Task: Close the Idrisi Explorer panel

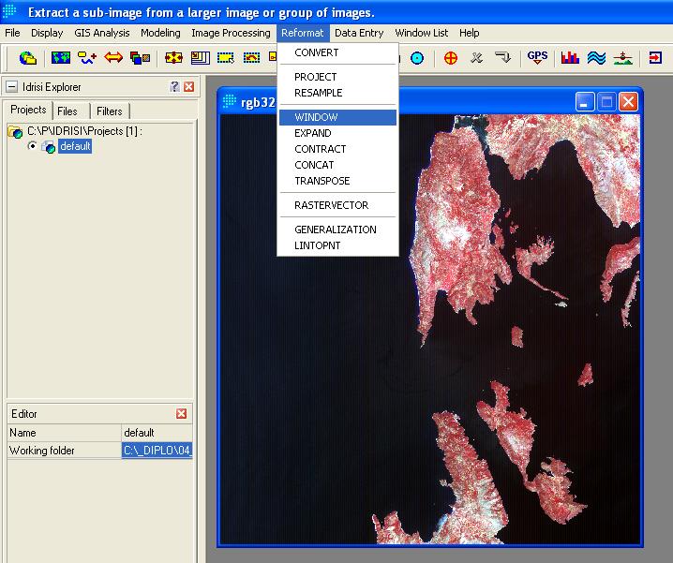Action: tap(188, 87)
